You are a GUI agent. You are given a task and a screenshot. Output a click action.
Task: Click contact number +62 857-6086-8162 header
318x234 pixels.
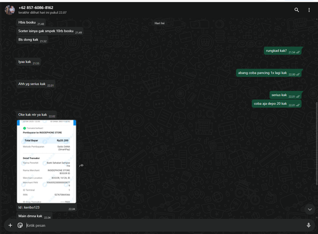[x=36, y=8]
